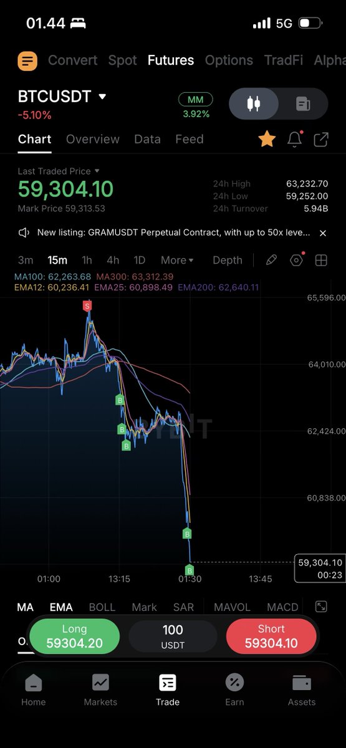346x748 pixels.
Task: Dismiss the new listing announcement
Action: [323, 233]
